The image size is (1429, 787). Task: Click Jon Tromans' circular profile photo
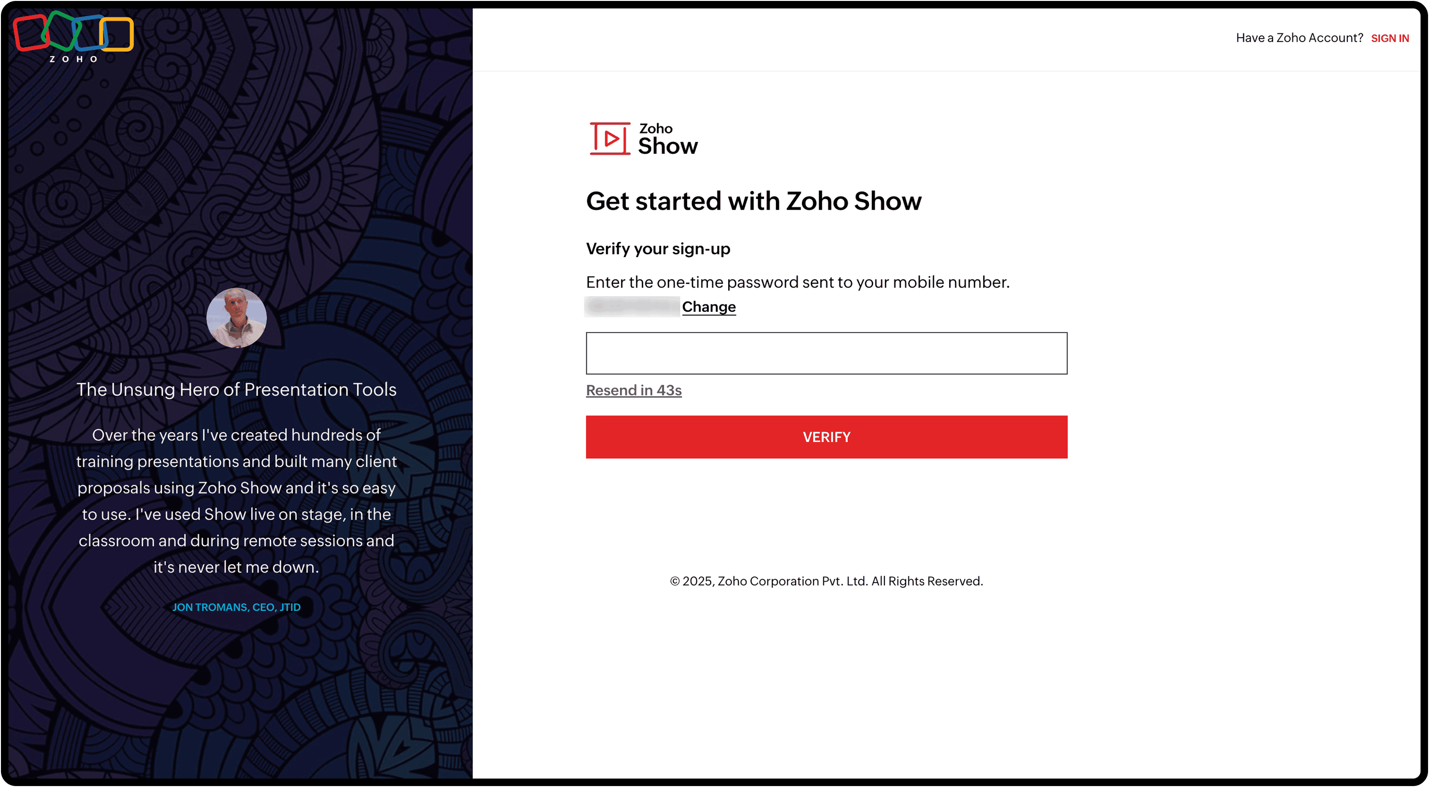pyautogui.click(x=236, y=318)
